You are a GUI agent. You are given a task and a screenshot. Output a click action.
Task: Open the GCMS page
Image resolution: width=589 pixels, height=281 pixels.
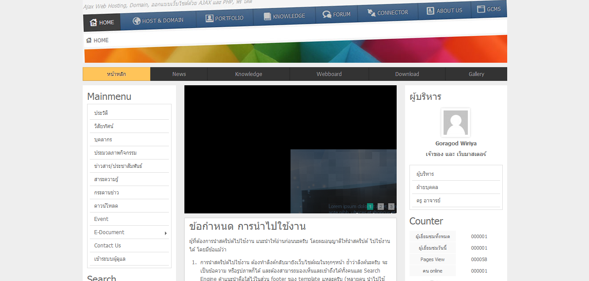click(489, 9)
